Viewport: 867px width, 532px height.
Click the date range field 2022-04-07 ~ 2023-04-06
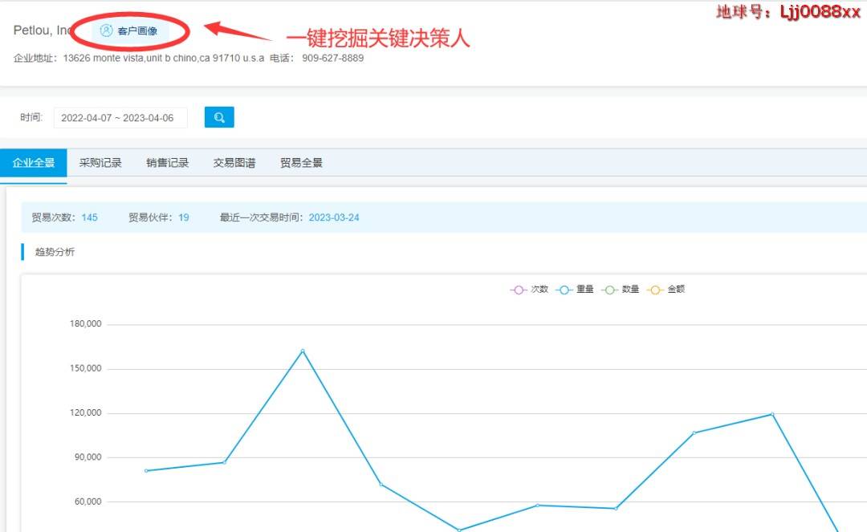[x=120, y=118]
